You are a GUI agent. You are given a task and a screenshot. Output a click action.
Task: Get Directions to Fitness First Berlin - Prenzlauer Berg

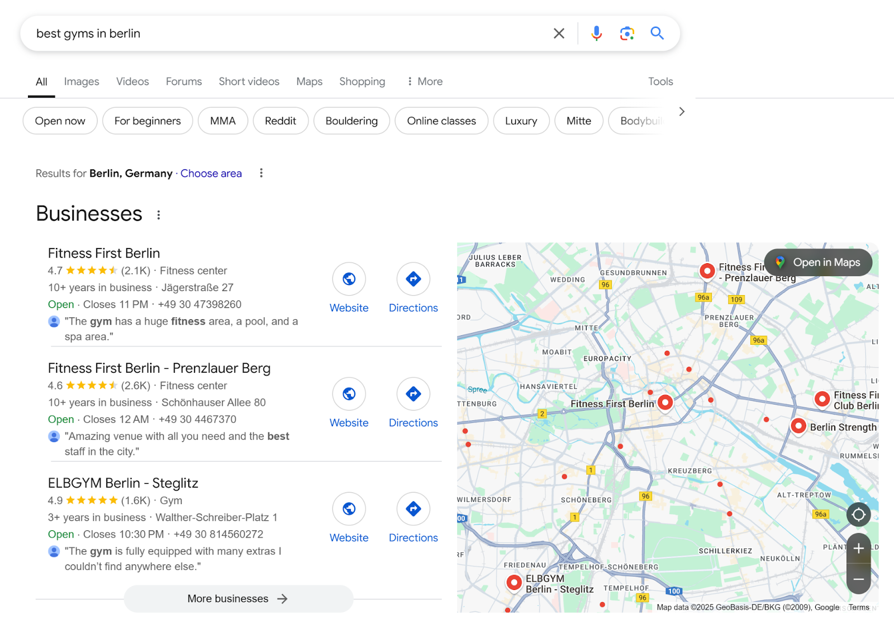point(413,394)
